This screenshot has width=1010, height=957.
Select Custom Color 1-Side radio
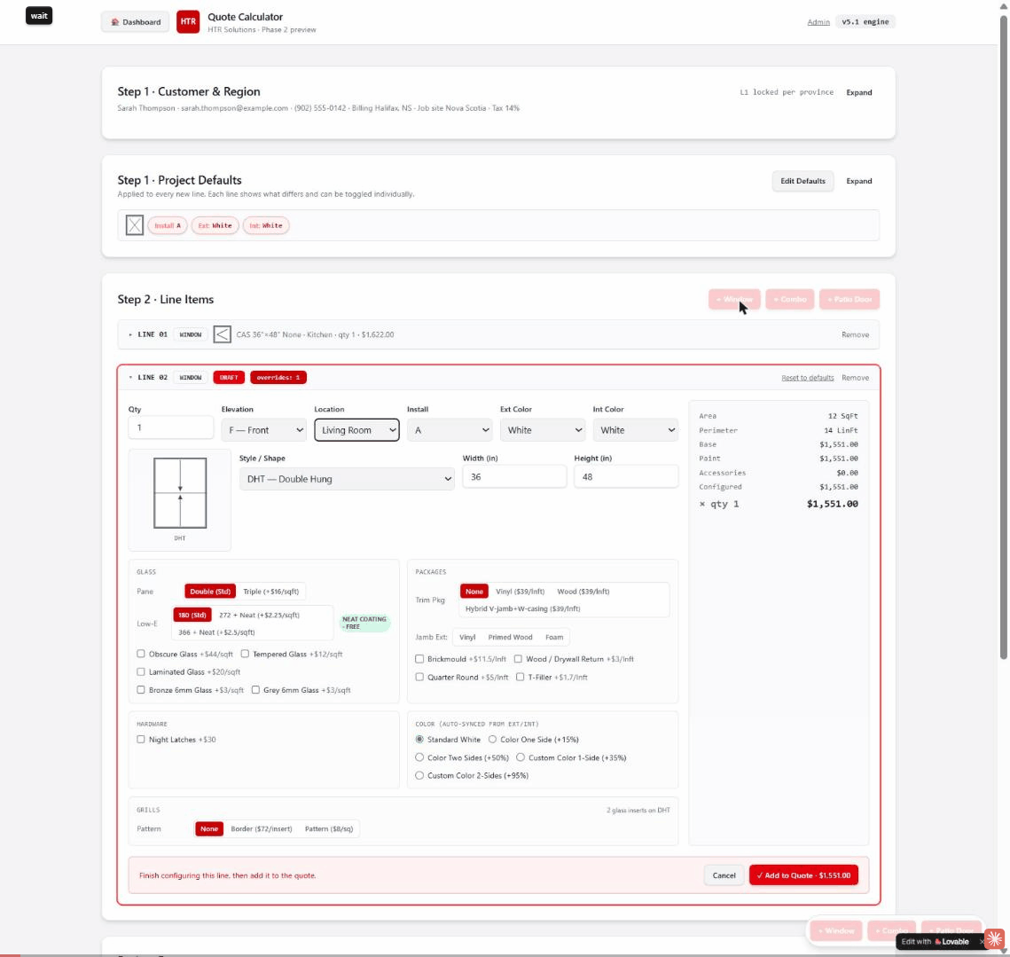click(521, 757)
